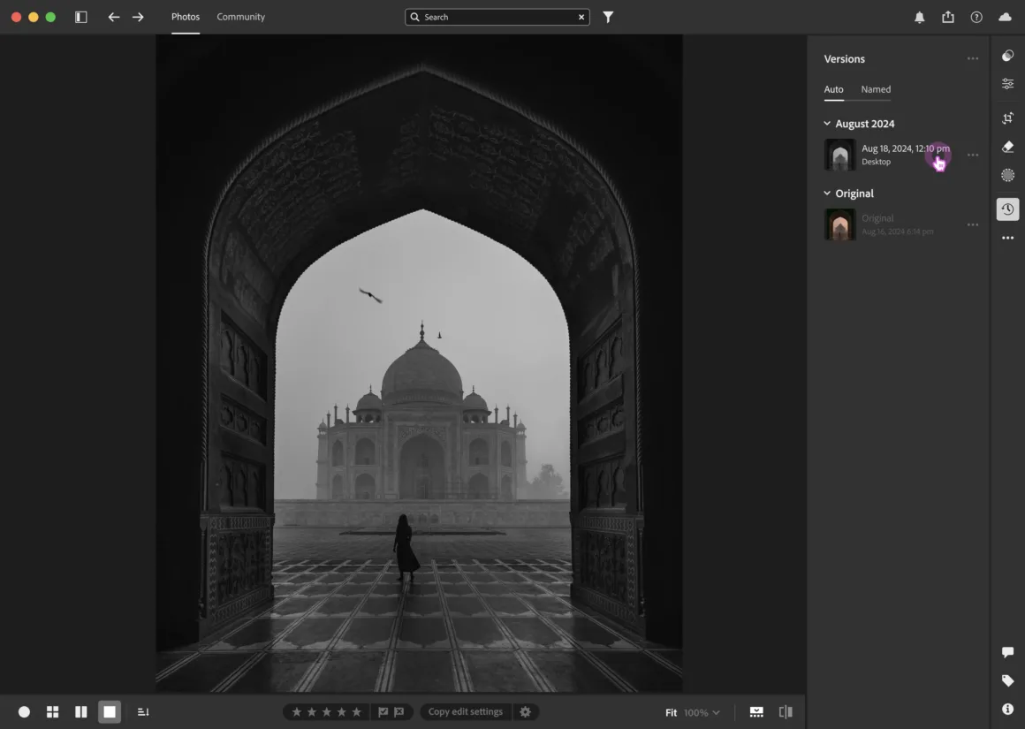Open the Masking tool
This screenshot has height=729, width=1025.
1007,175
